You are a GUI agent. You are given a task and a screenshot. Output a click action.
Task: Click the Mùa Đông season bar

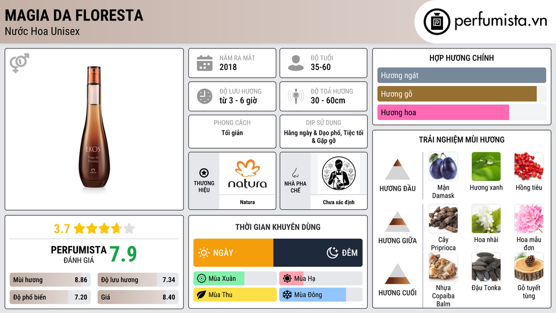[x=320, y=295]
